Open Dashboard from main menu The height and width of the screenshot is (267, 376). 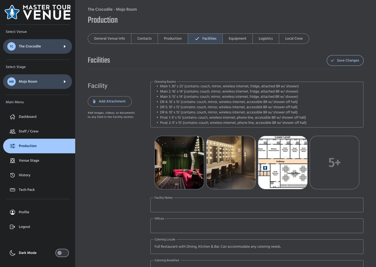(x=39, y=117)
